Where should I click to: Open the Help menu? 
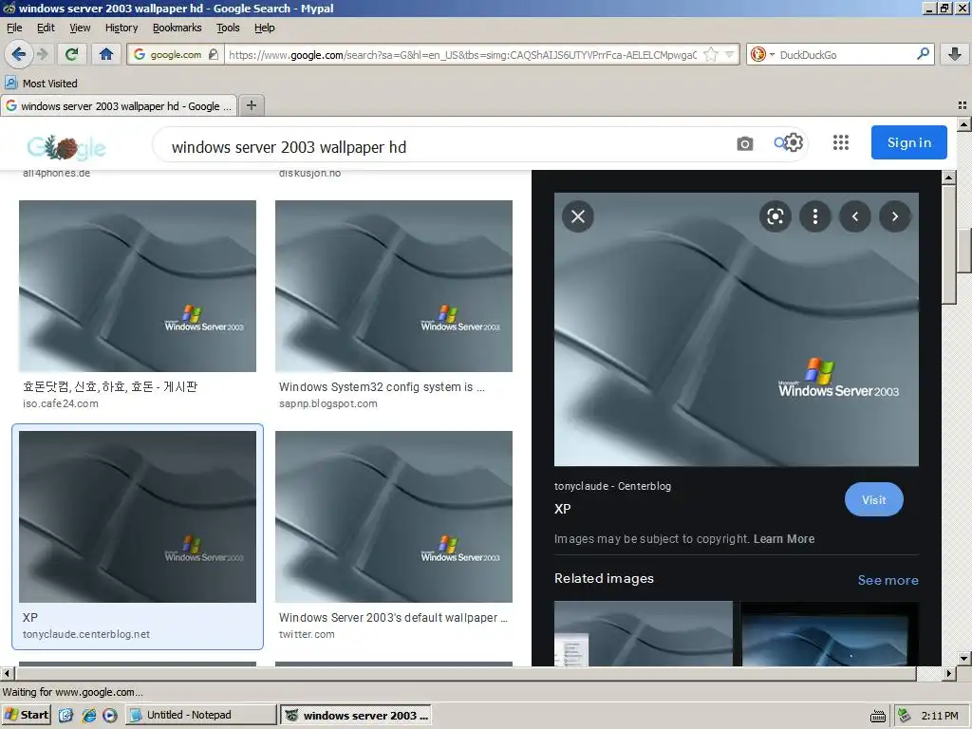point(264,28)
